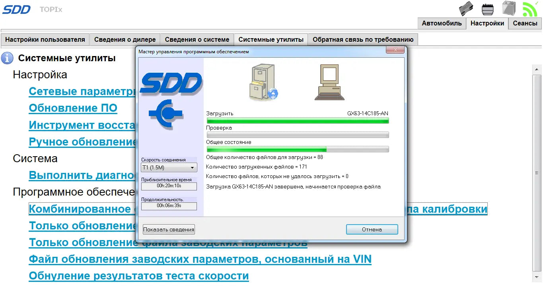The height and width of the screenshot is (289, 543).
Task: Open the Сеансы tab
Action: point(525,23)
